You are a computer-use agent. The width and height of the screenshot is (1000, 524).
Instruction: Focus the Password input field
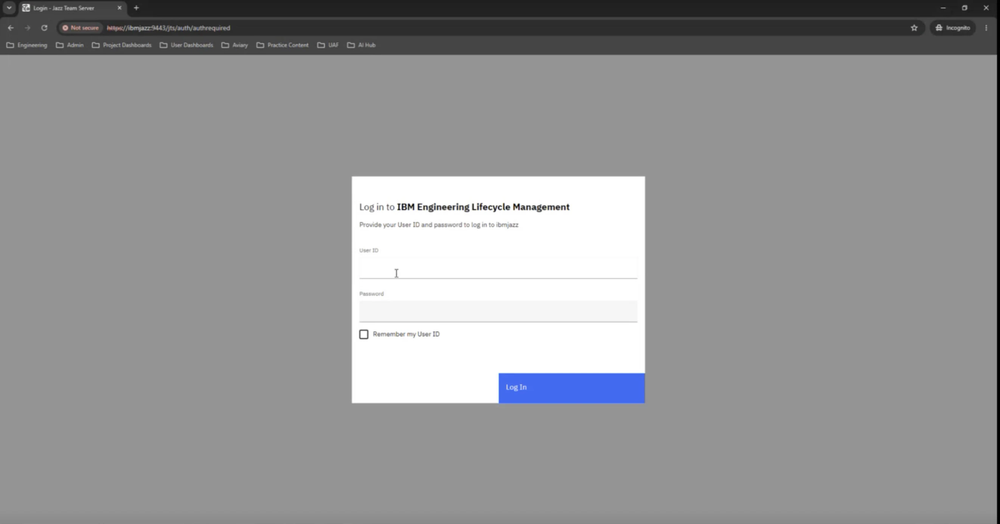click(498, 311)
